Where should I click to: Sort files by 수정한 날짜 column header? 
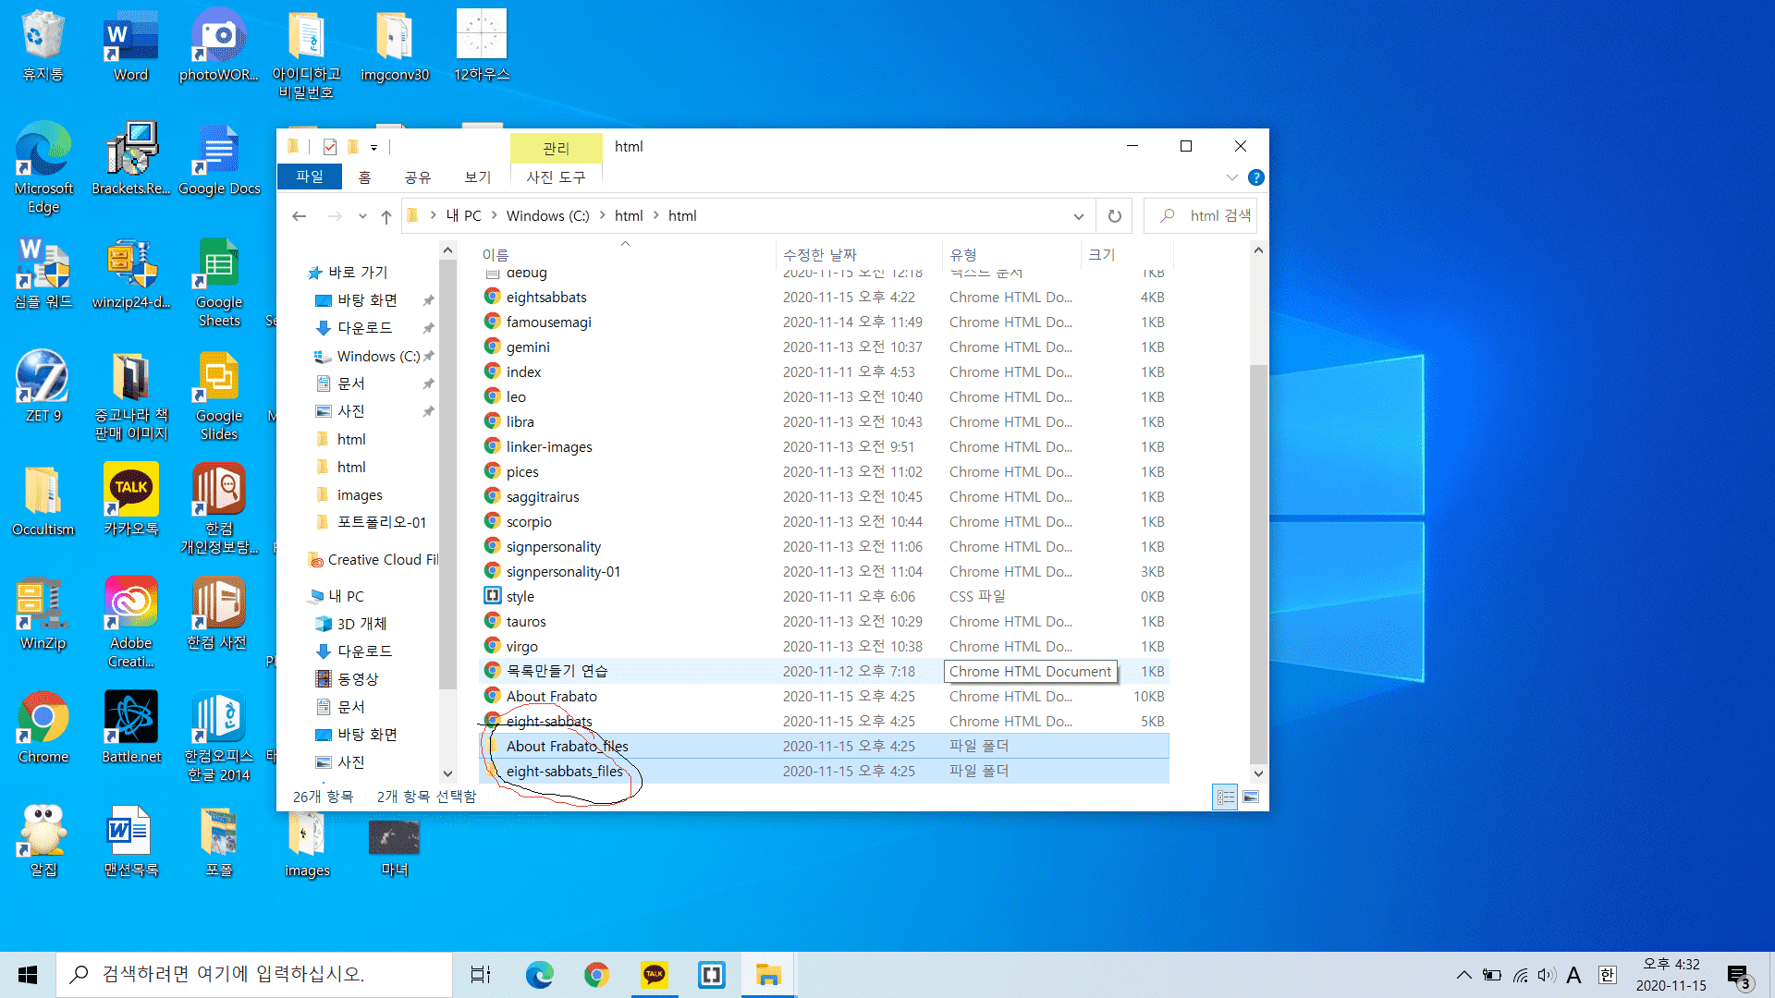[x=819, y=254]
